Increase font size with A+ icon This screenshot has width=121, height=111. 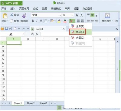click(77, 15)
